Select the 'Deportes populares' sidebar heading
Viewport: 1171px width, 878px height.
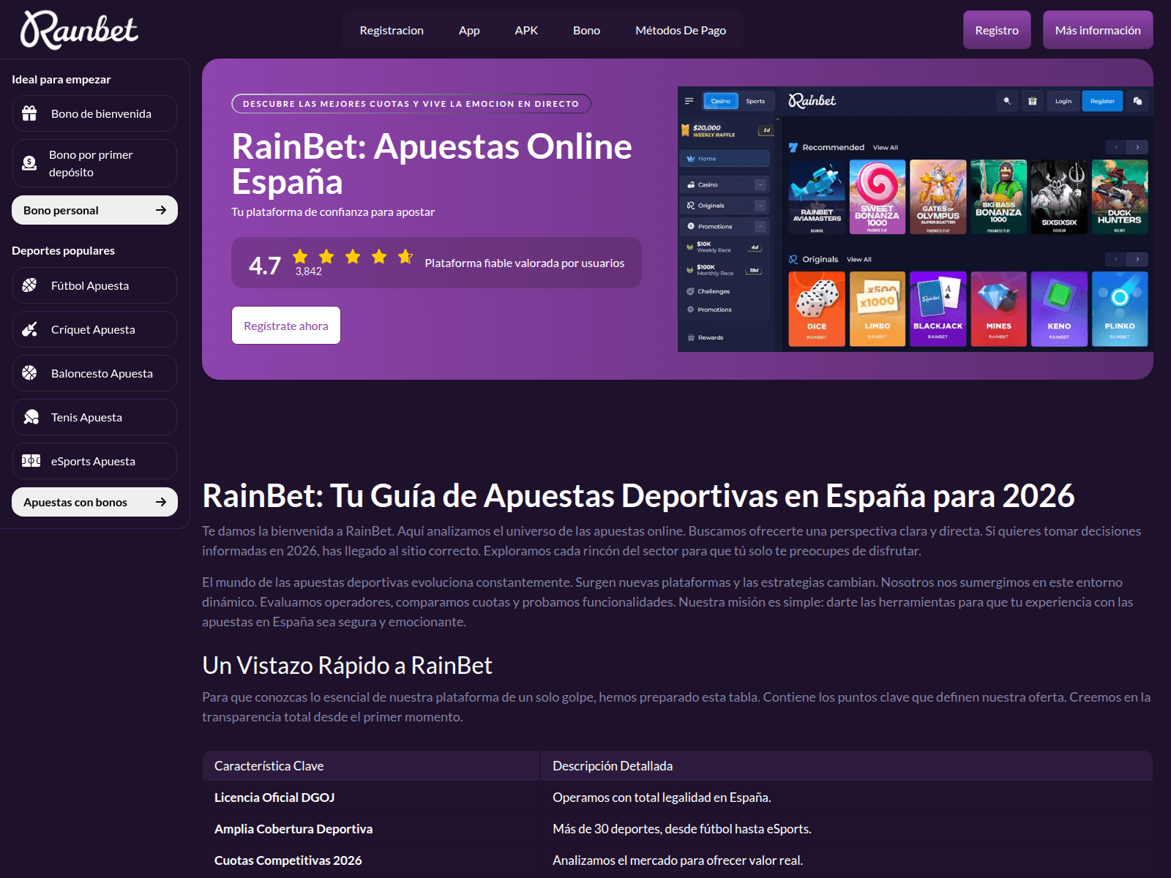coord(63,251)
